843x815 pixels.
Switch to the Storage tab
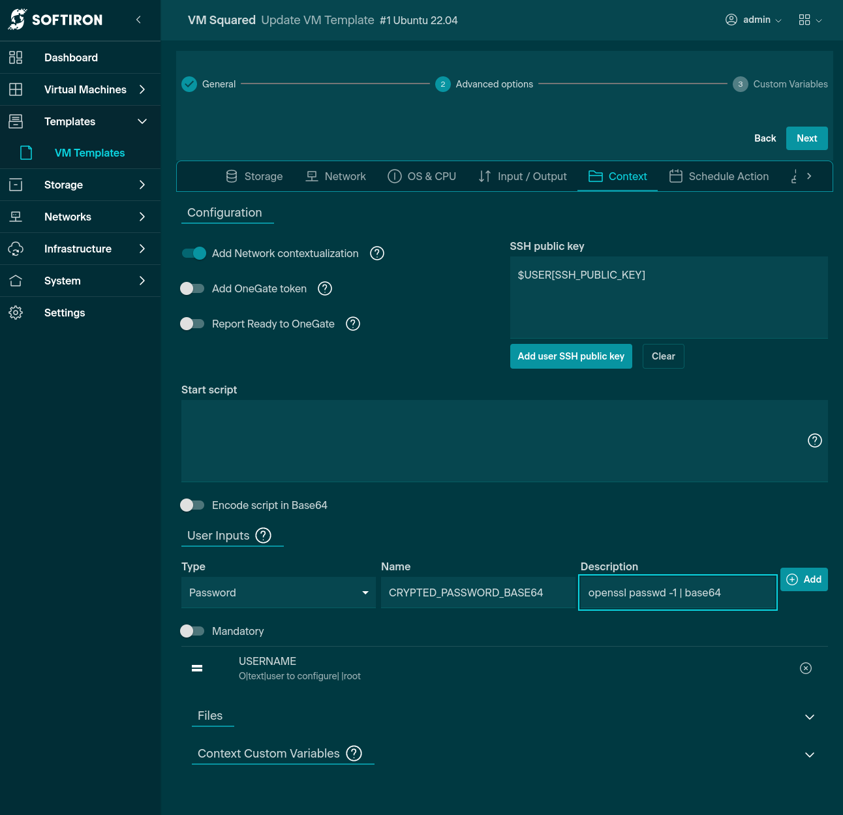tap(254, 176)
